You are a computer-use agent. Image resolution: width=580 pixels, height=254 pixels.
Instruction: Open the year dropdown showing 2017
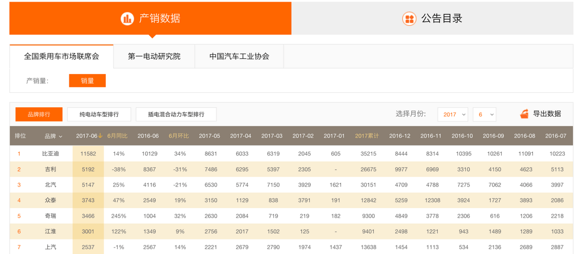pyautogui.click(x=453, y=115)
